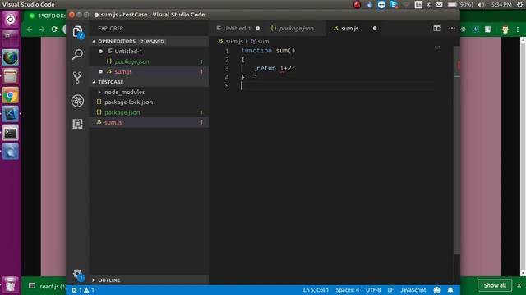This screenshot has height=295, width=526.
Task: Go back in the browser window
Action: tap(30, 29)
